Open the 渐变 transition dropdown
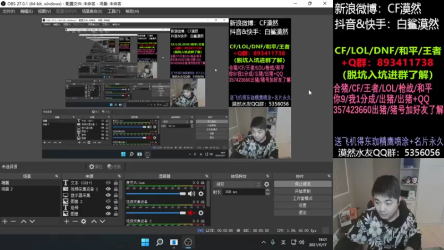Viewport: 444px width, 250px height. 238,184
